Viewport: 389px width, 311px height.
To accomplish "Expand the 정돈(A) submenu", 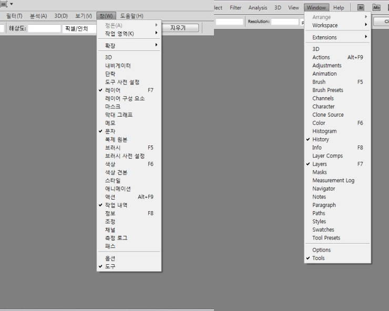I will [129, 25].
